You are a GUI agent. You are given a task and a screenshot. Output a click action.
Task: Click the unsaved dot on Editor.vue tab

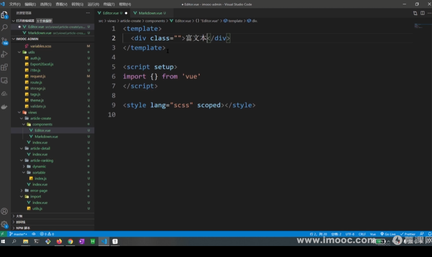(126, 13)
